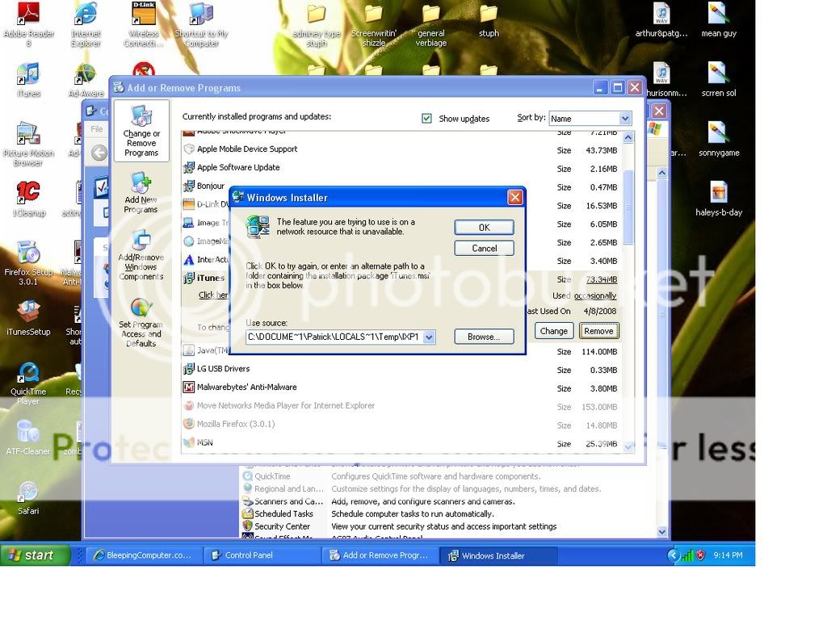The image size is (827, 620).
Task: Open QuickTime in Control Panel list
Action: [x=267, y=476]
